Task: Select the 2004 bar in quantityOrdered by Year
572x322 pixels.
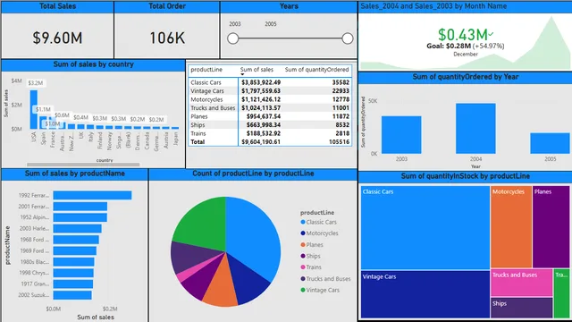Action: (x=475, y=129)
